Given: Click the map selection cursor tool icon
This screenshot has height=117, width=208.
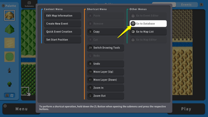Looking at the screenshot, I should (26, 91).
